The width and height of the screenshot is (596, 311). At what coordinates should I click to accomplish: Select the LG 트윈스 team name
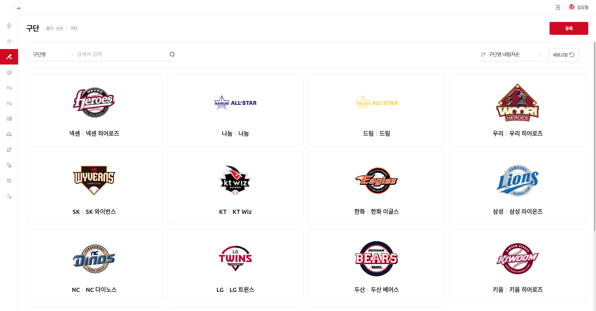(x=242, y=290)
